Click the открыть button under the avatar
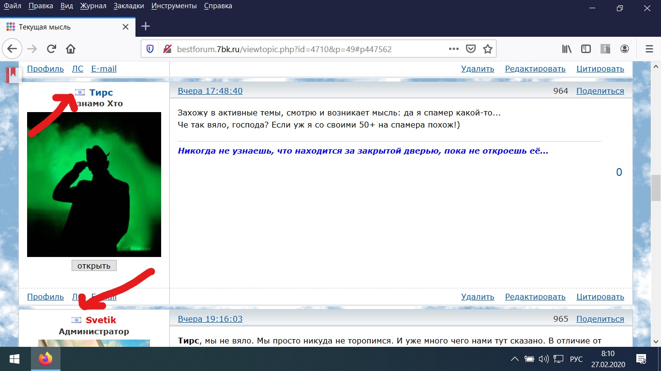The image size is (661, 371). tap(94, 266)
